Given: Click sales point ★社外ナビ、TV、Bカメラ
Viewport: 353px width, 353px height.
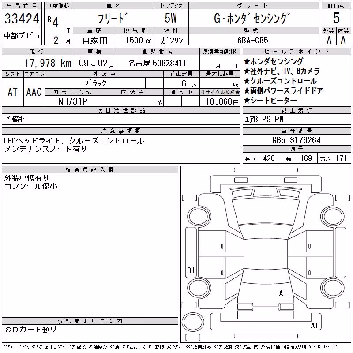Looking at the screenshot, I should click(x=282, y=71).
